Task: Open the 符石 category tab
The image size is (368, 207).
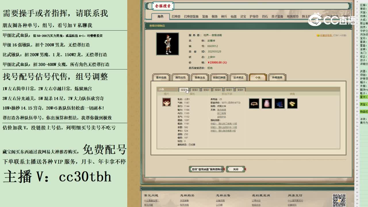Action: (265, 16)
